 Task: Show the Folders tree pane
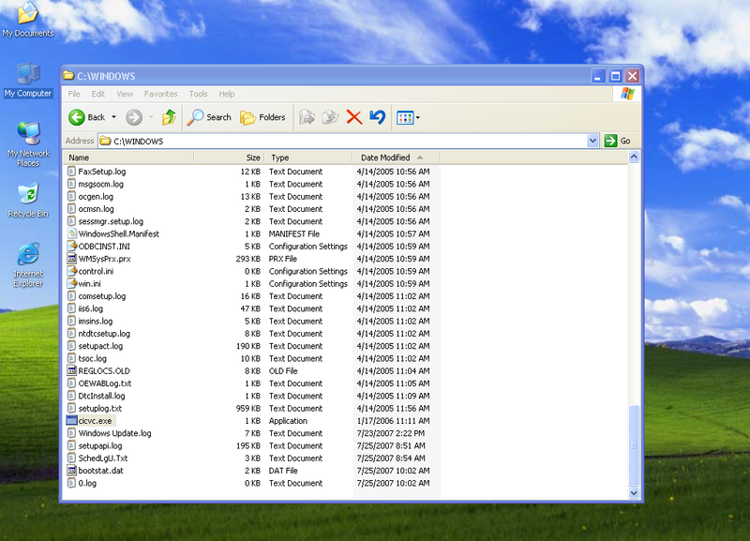click(262, 117)
